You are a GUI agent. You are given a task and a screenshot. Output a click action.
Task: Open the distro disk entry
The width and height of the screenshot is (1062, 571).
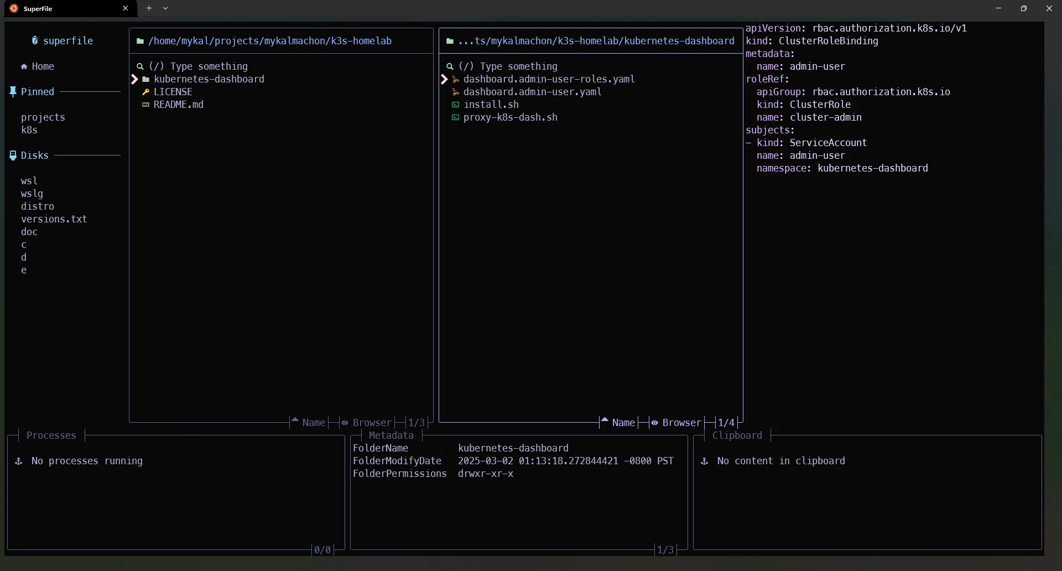(x=38, y=206)
